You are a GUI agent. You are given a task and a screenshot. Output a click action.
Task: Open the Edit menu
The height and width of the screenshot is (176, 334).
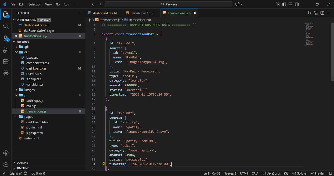click(x=22, y=4)
